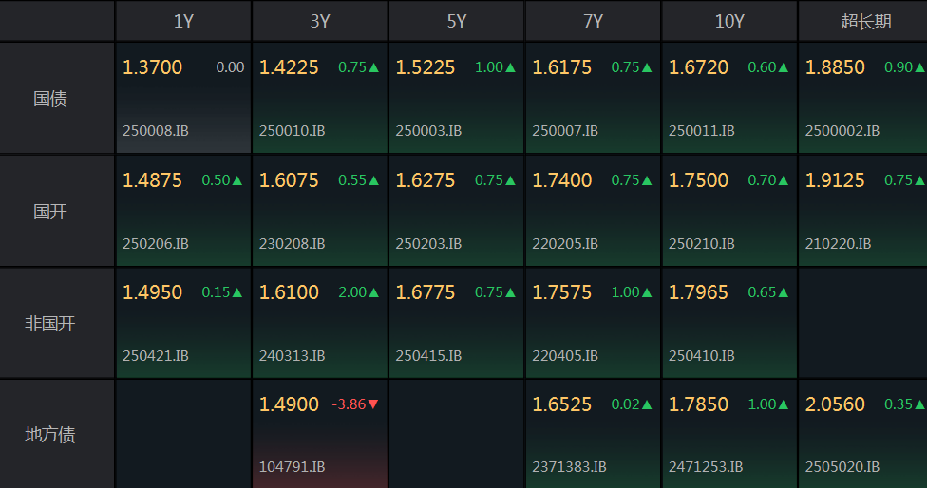
Task: Click the up arrow beside 国债 5Y 1.00
Action: (x=510, y=68)
